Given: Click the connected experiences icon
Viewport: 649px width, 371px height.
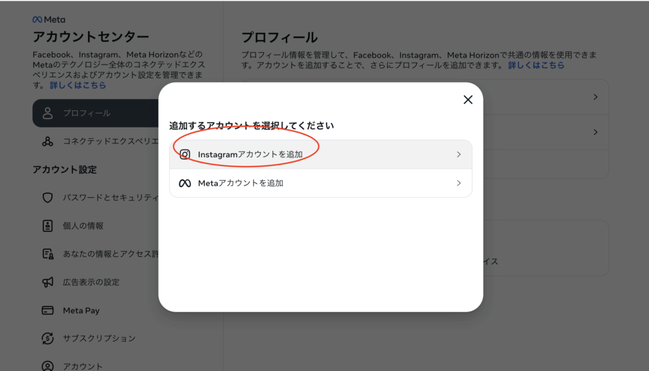Looking at the screenshot, I should click(x=48, y=142).
